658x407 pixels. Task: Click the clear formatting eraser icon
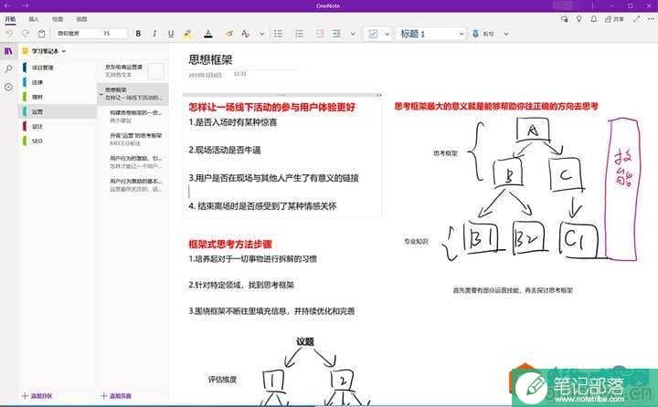click(229, 34)
